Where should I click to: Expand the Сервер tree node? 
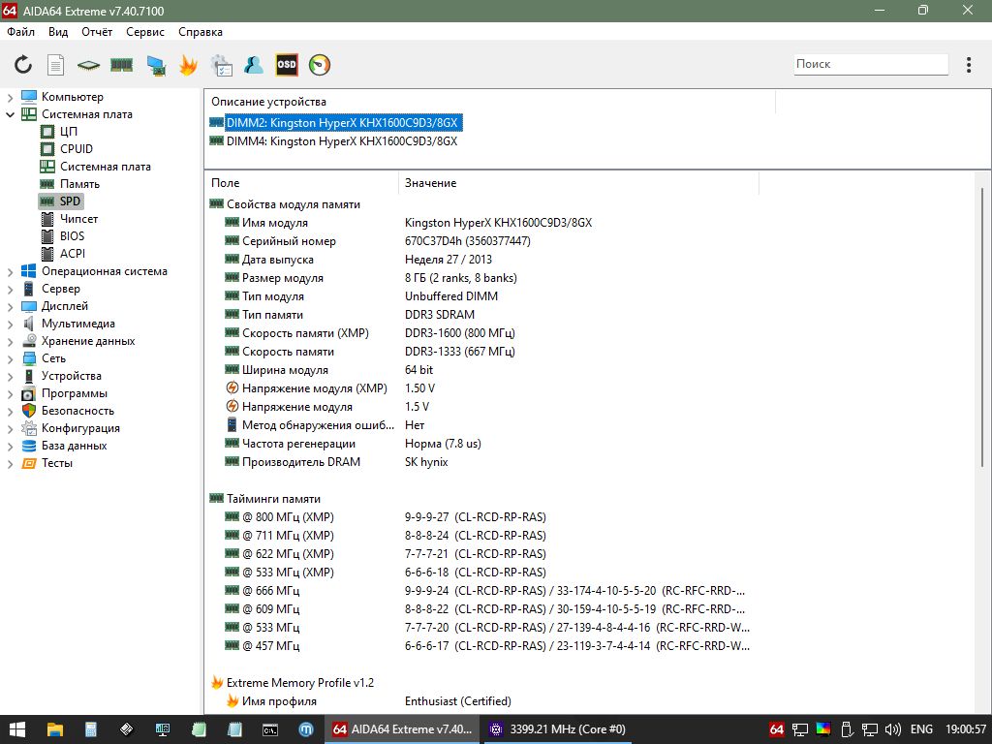point(10,289)
